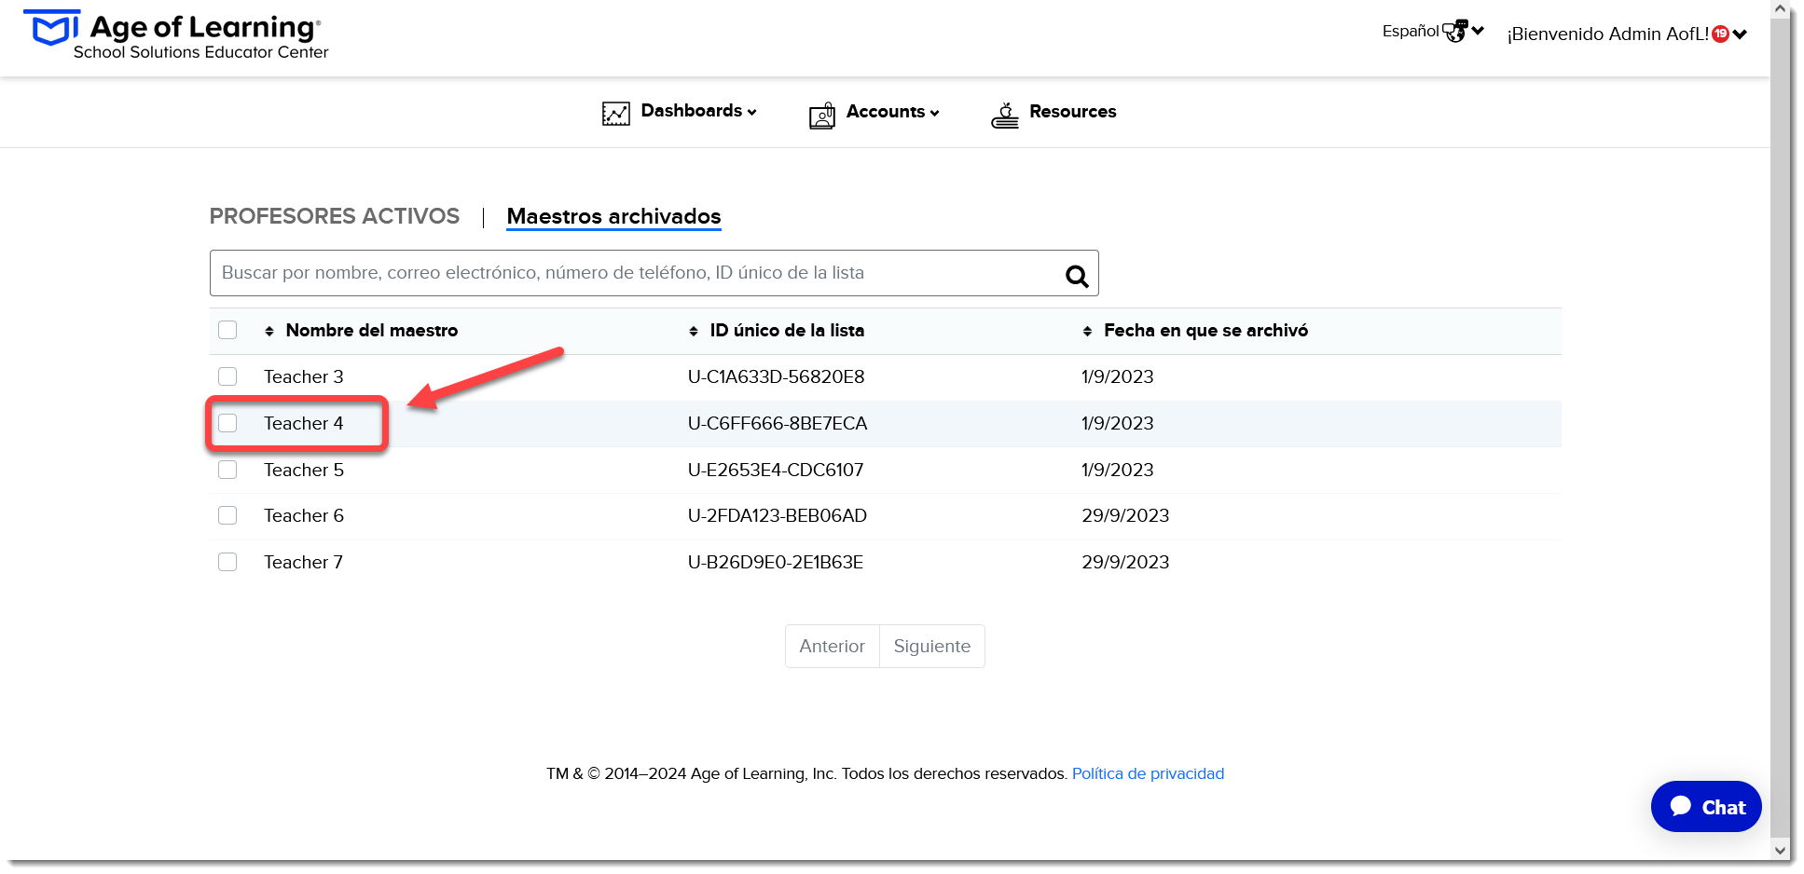Click the Siguiente pagination button

(x=932, y=646)
